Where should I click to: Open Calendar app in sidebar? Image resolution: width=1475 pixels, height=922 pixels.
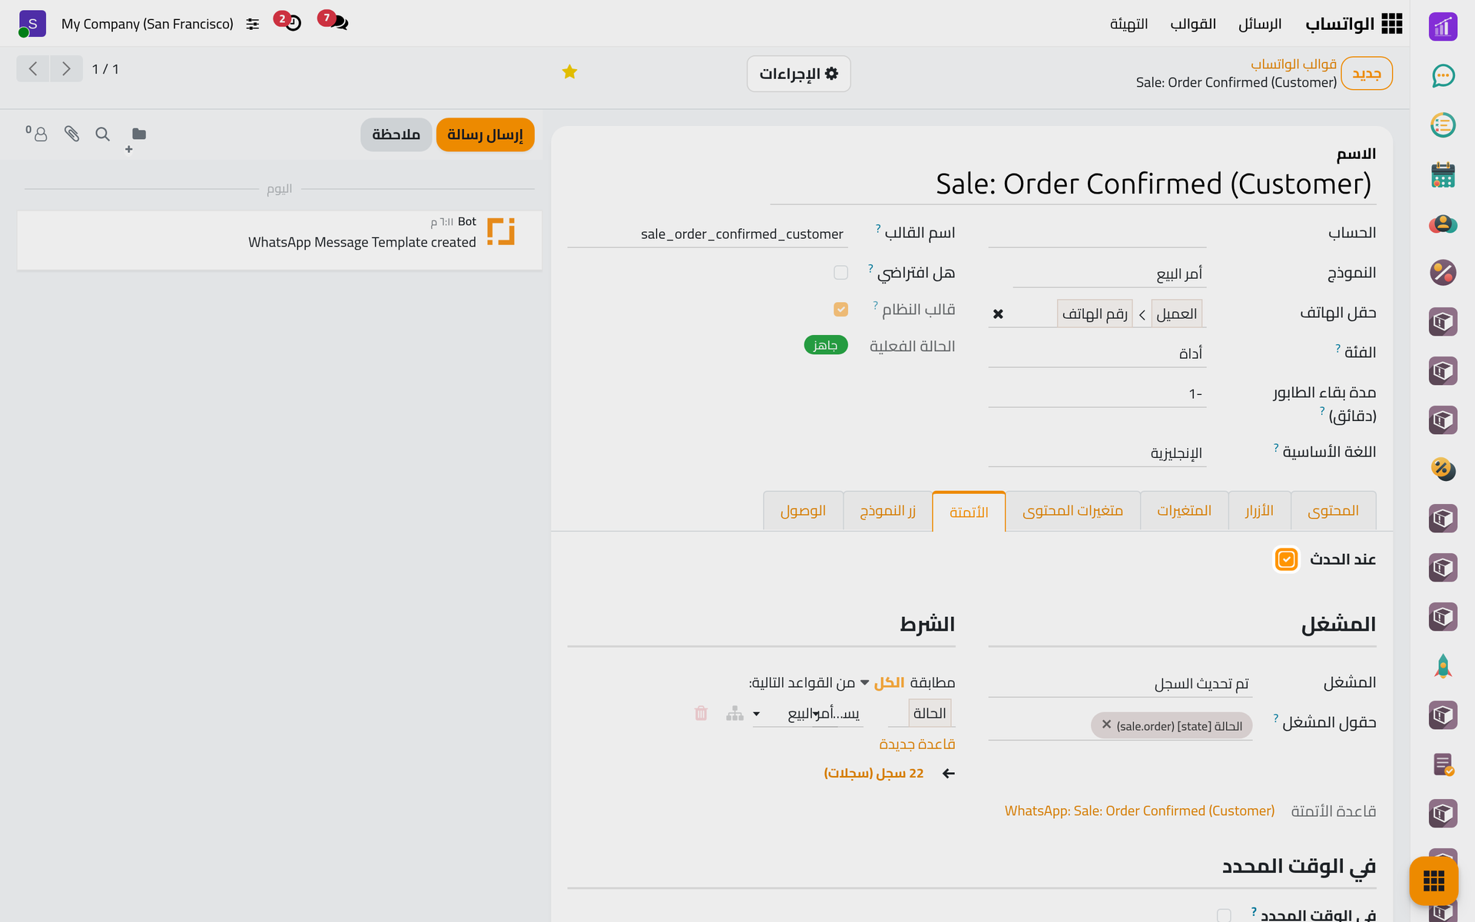click(x=1443, y=174)
